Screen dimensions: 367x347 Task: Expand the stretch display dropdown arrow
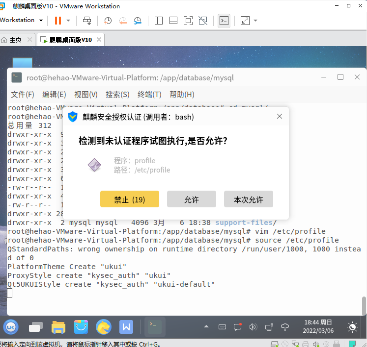[x=255, y=21]
